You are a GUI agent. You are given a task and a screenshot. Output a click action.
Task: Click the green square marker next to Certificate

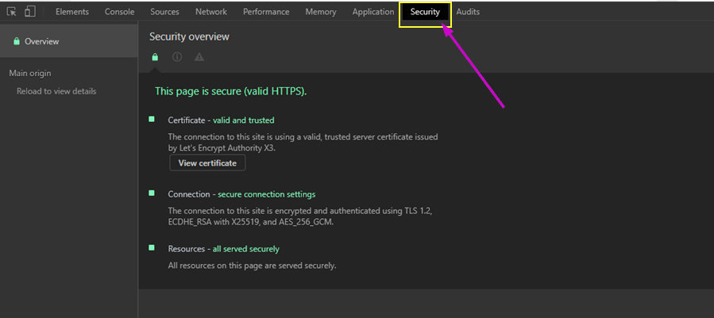point(152,119)
